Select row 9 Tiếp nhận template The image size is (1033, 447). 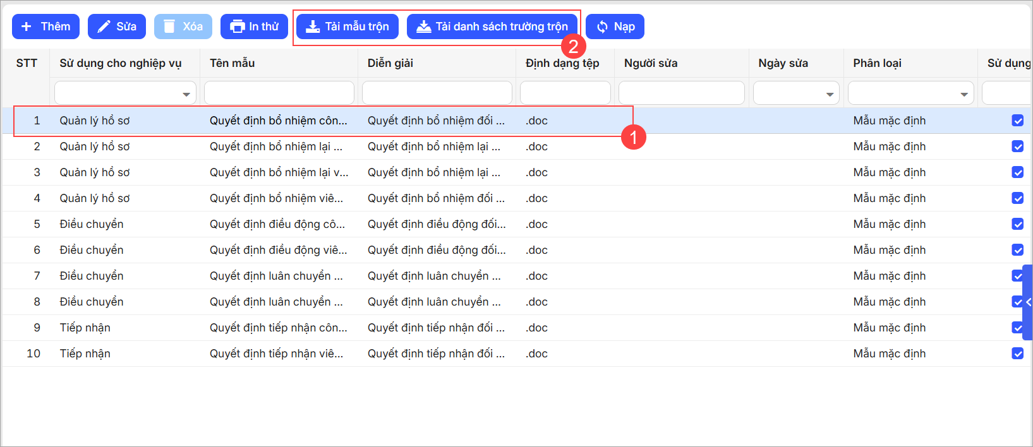[x=278, y=328]
